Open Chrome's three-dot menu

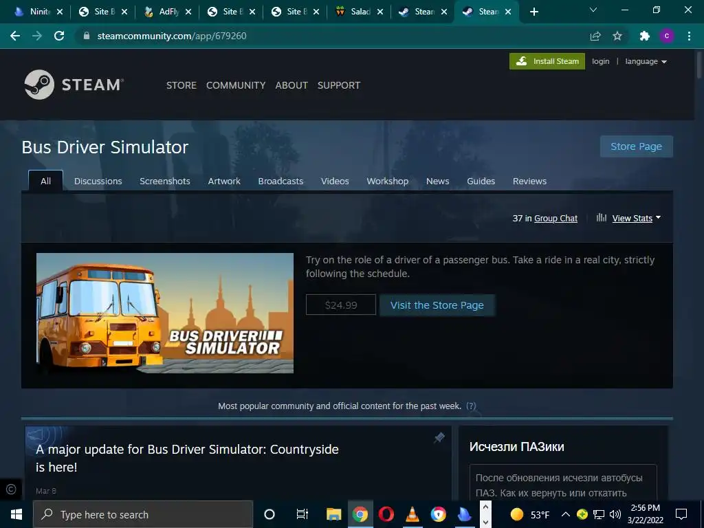tap(689, 36)
